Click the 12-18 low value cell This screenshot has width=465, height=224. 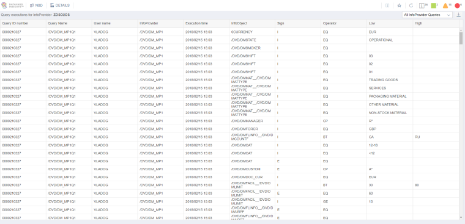[x=390, y=145]
